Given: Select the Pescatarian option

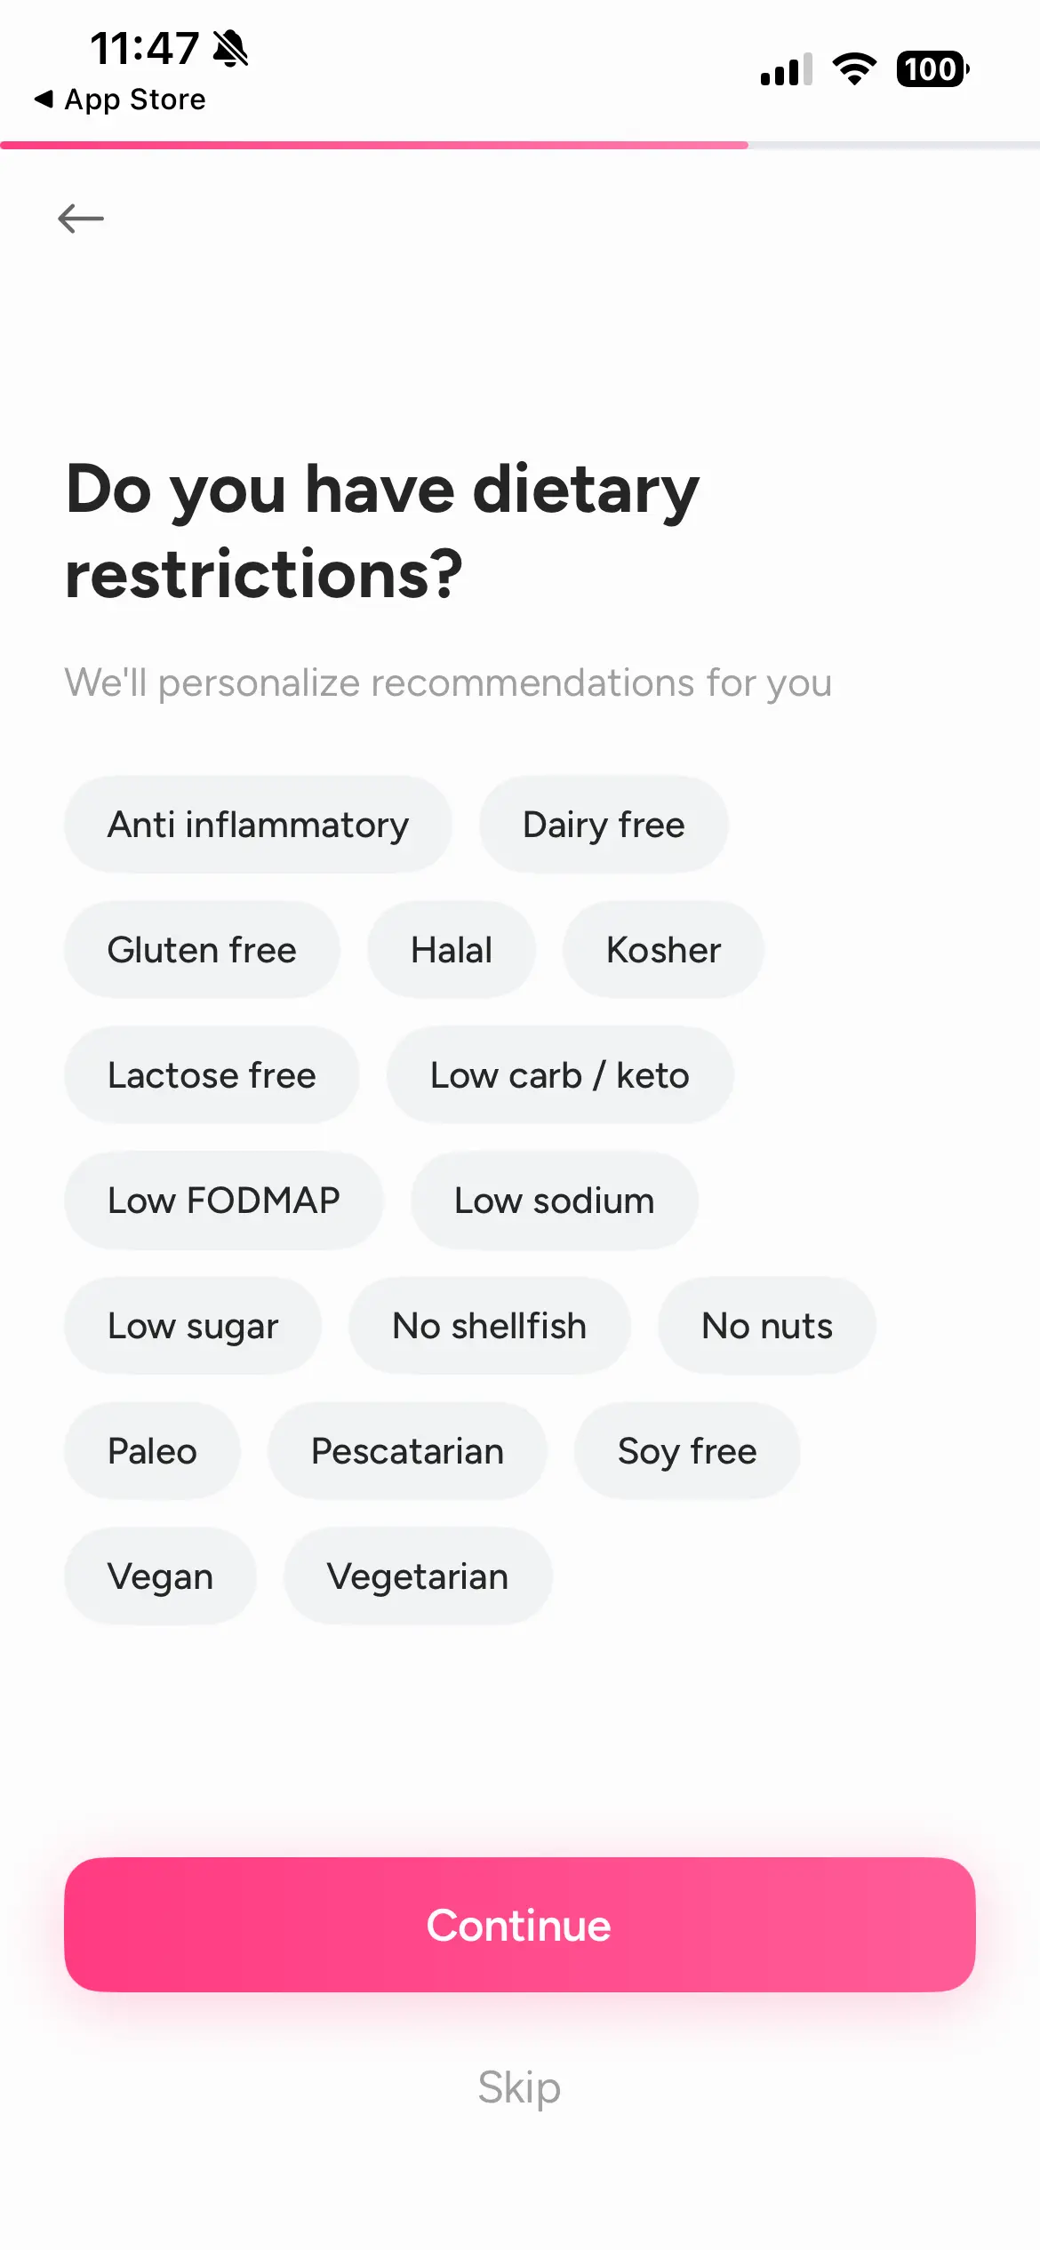Looking at the screenshot, I should click(x=407, y=1451).
